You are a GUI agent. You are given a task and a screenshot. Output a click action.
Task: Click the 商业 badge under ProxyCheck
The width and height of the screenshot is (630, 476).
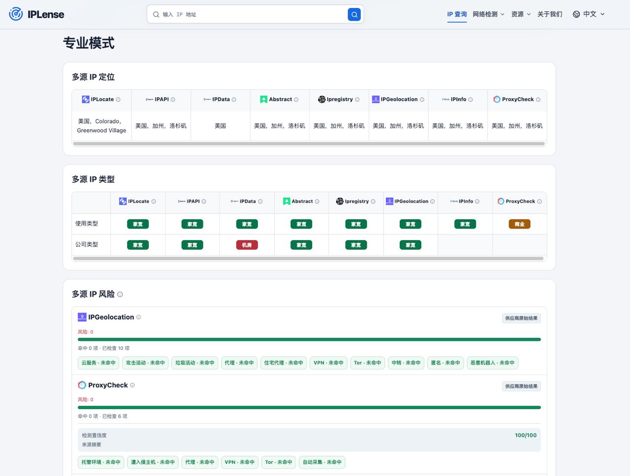click(519, 224)
